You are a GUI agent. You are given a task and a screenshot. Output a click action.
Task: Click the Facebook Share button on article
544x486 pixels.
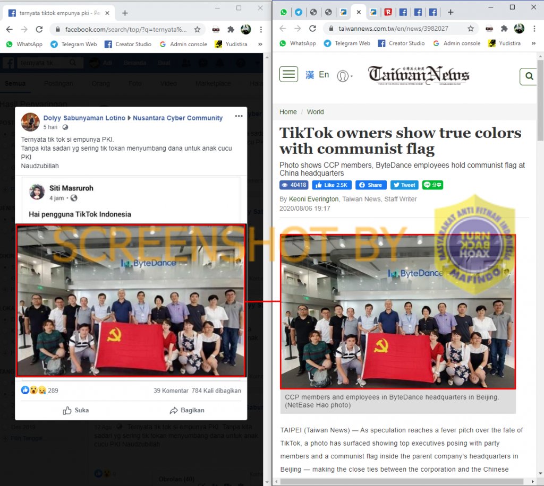[370, 185]
